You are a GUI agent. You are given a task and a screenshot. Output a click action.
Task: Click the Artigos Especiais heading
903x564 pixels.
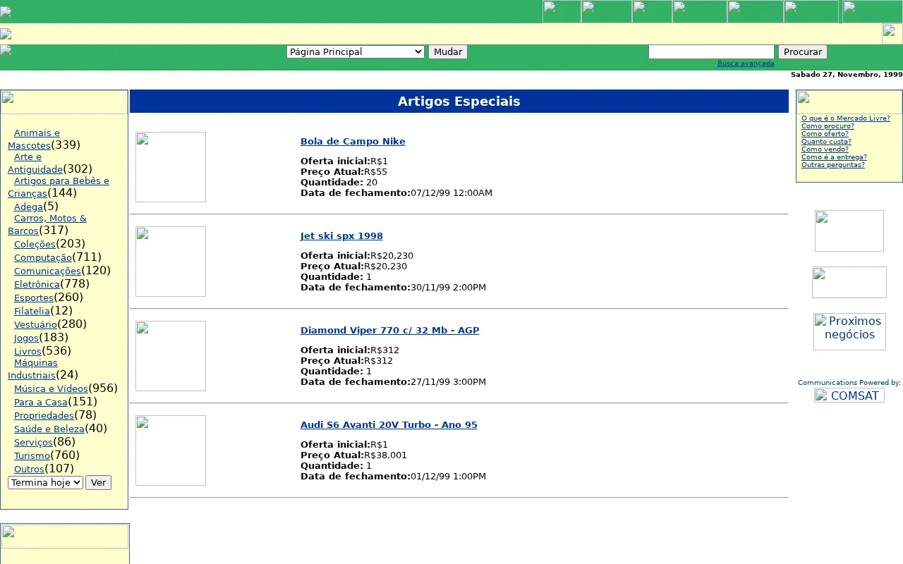pyautogui.click(x=459, y=102)
